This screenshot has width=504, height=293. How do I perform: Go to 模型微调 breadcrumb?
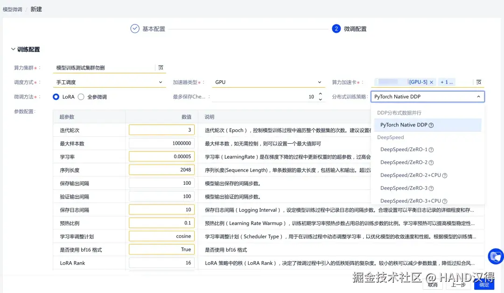tap(13, 9)
